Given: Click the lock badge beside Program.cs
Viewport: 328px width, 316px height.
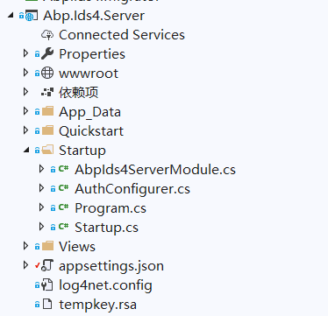Looking at the screenshot, I should (53, 208).
